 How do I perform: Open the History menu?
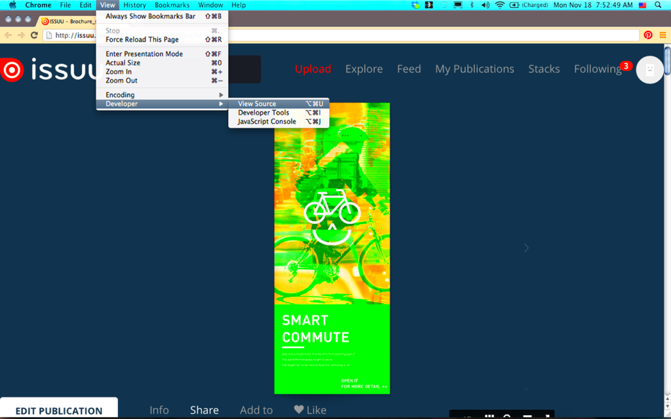click(x=134, y=5)
